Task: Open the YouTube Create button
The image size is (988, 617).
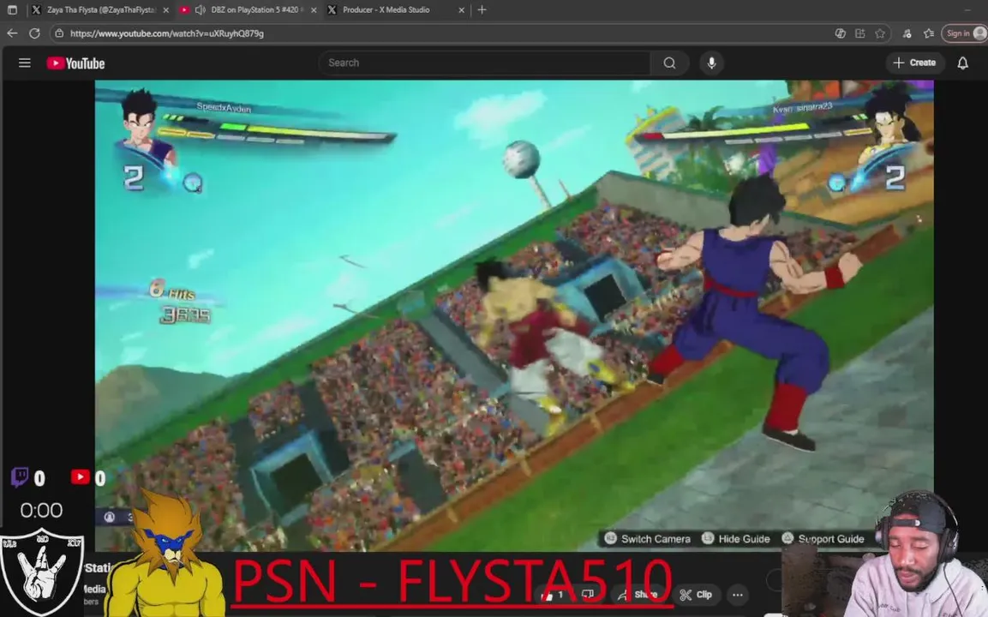Action: (914, 63)
